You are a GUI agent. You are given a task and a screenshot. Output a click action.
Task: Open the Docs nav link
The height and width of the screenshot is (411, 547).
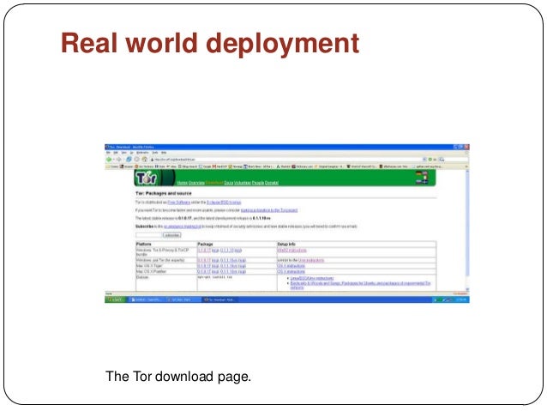229,183
